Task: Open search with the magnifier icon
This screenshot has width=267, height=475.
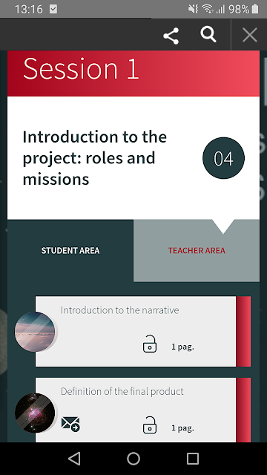Action: pos(208,35)
